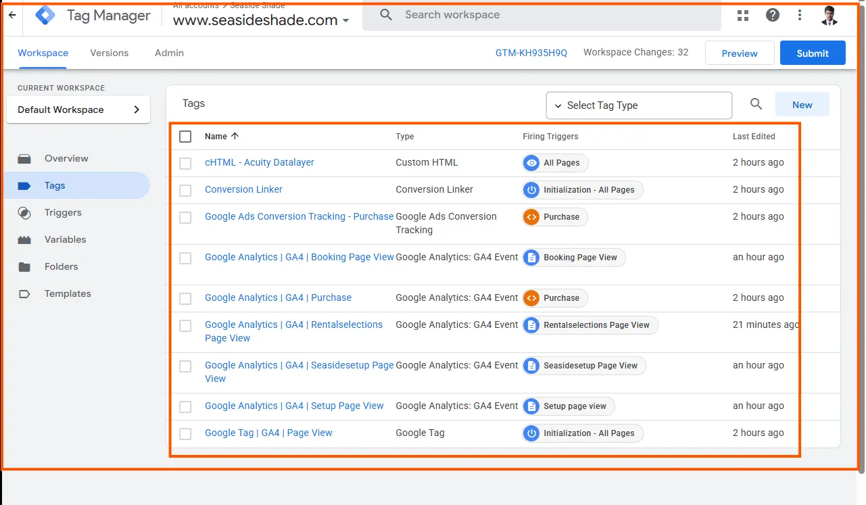Click the user profile avatar
Viewport: 866px width, 505px height.
point(829,16)
